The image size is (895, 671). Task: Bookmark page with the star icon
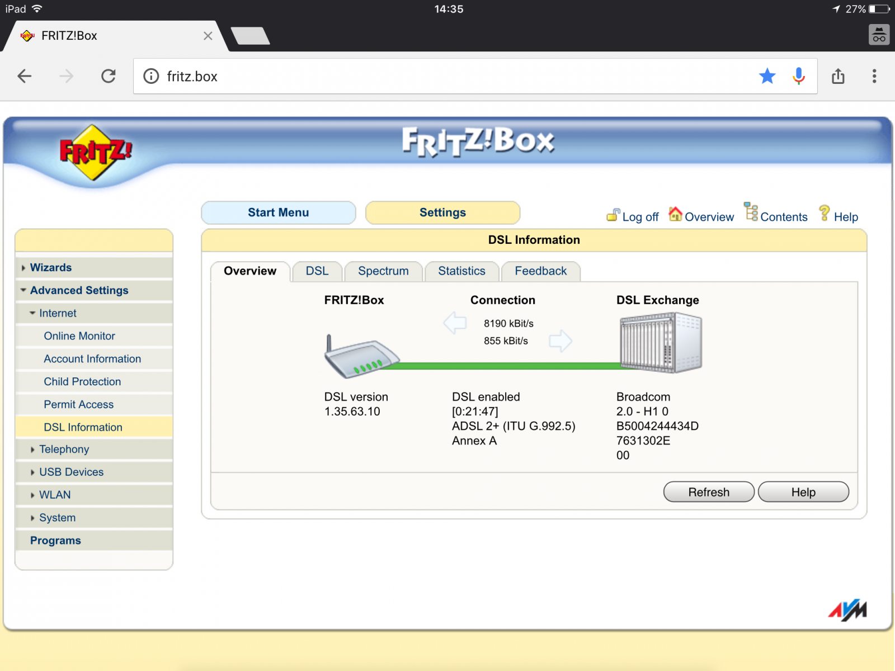(767, 76)
